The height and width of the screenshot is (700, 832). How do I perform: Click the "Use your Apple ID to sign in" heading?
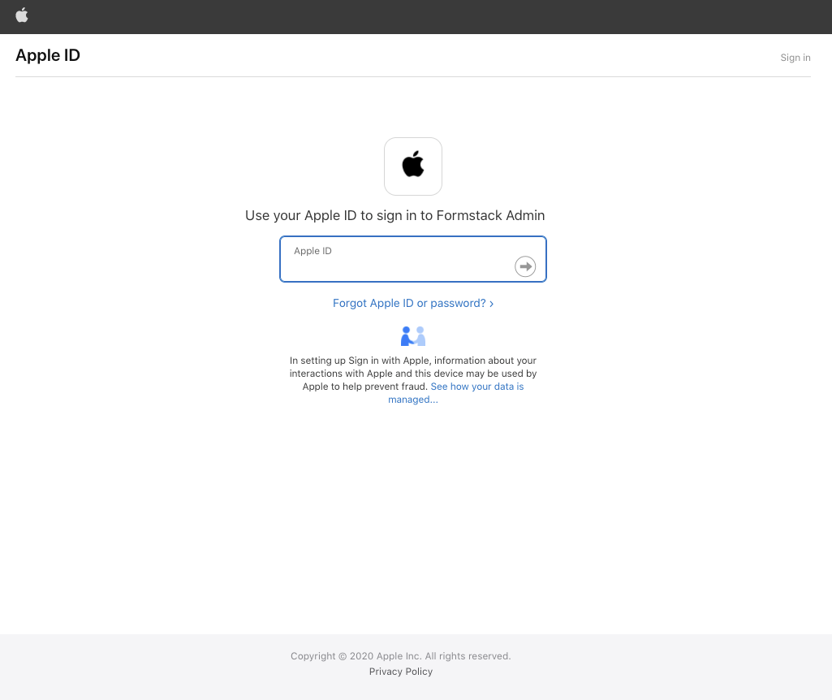coord(394,215)
